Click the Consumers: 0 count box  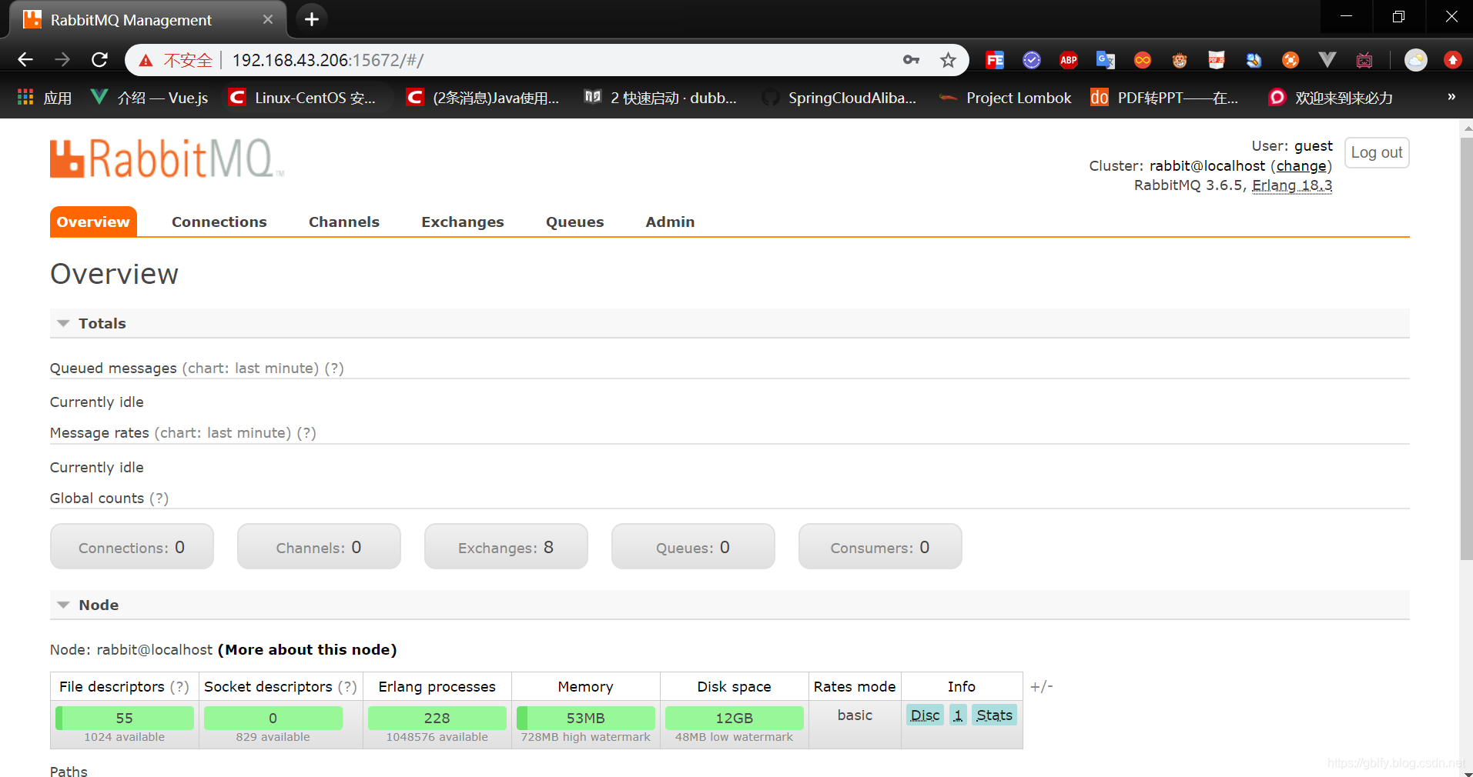pos(880,546)
